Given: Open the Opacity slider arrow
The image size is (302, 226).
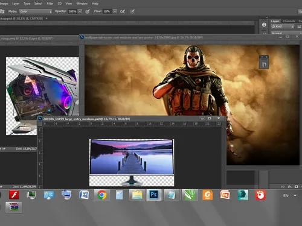Looking at the screenshot, I should pyautogui.click(x=80, y=11).
